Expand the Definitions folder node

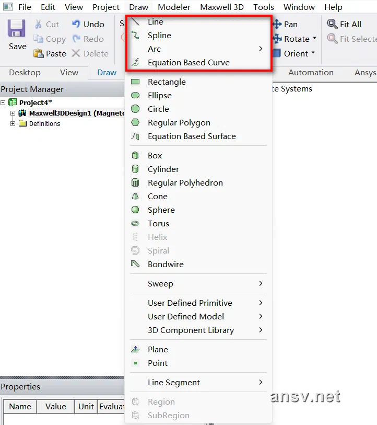coord(13,123)
